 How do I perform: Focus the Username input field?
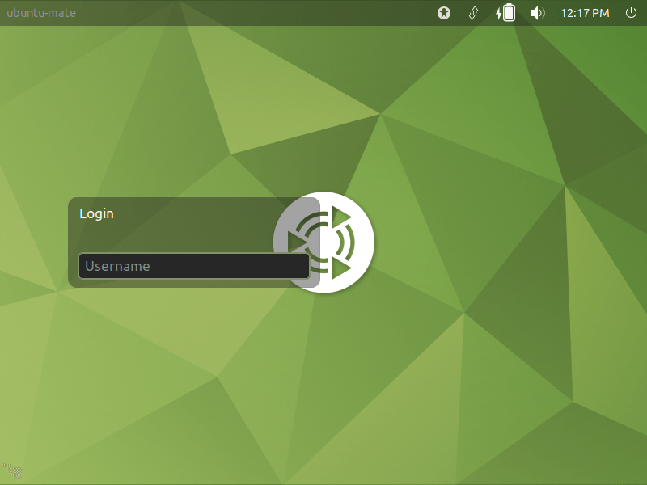194,266
